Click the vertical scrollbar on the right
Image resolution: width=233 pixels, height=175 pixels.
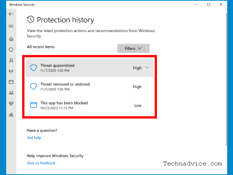pos(226,79)
